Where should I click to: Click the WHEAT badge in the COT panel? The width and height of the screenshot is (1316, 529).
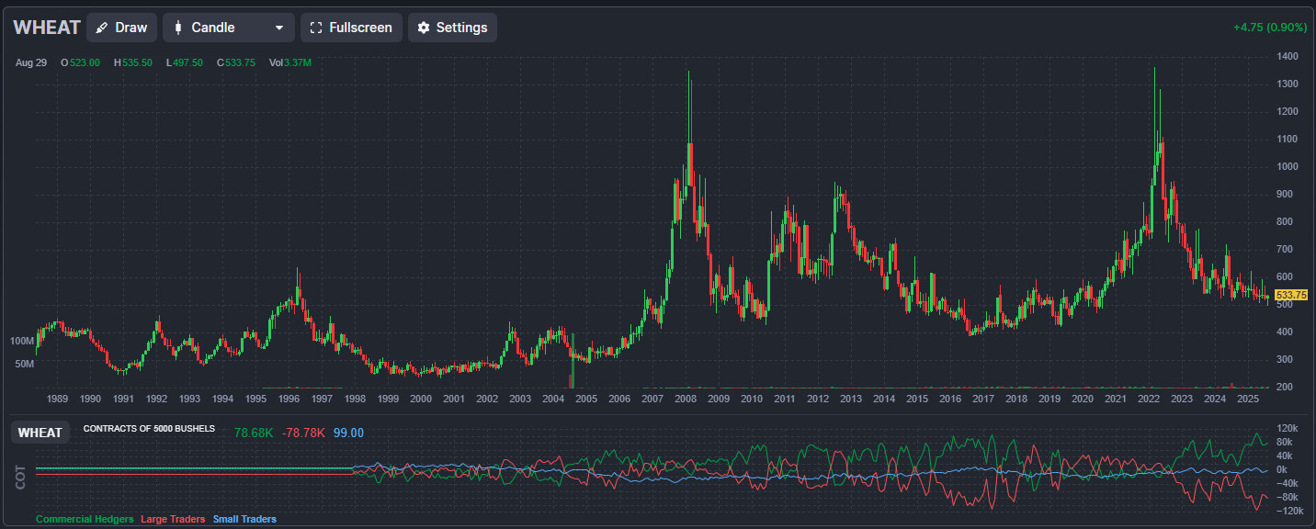click(40, 433)
